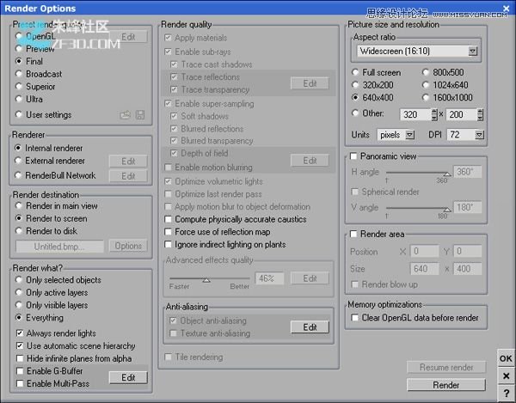Image resolution: width=516 pixels, height=403 pixels.
Task: Choose the Preview render preset
Action: [x=19, y=49]
